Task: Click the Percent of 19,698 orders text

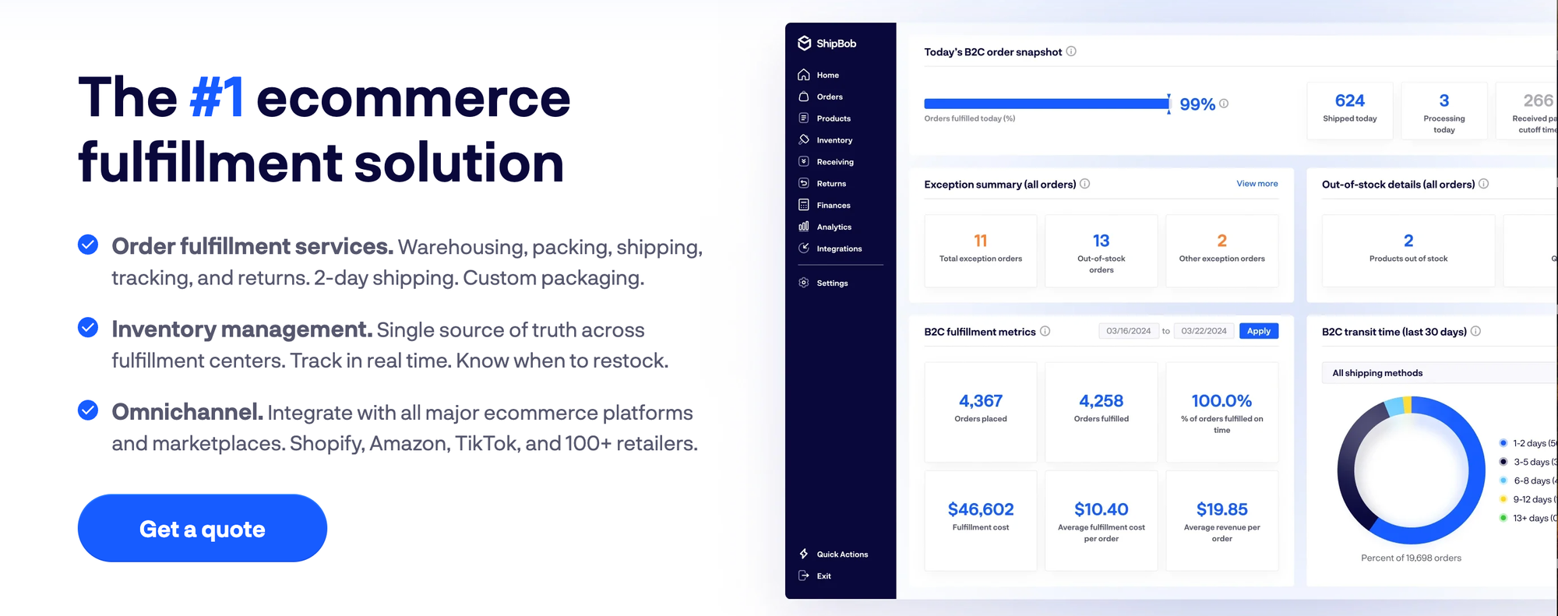Action: (1411, 558)
